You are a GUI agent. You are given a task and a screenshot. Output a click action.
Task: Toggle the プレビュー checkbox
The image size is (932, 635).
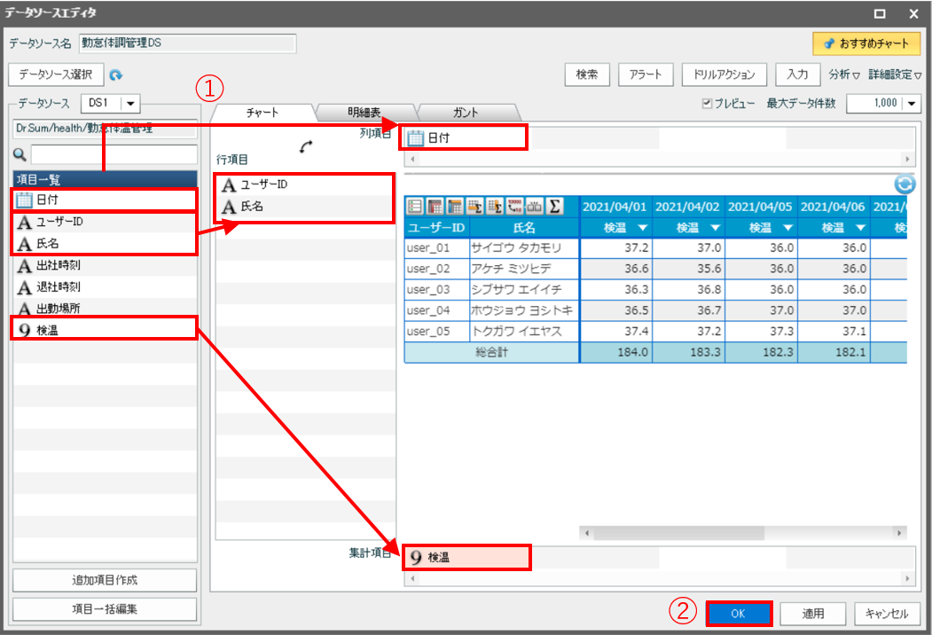(707, 104)
